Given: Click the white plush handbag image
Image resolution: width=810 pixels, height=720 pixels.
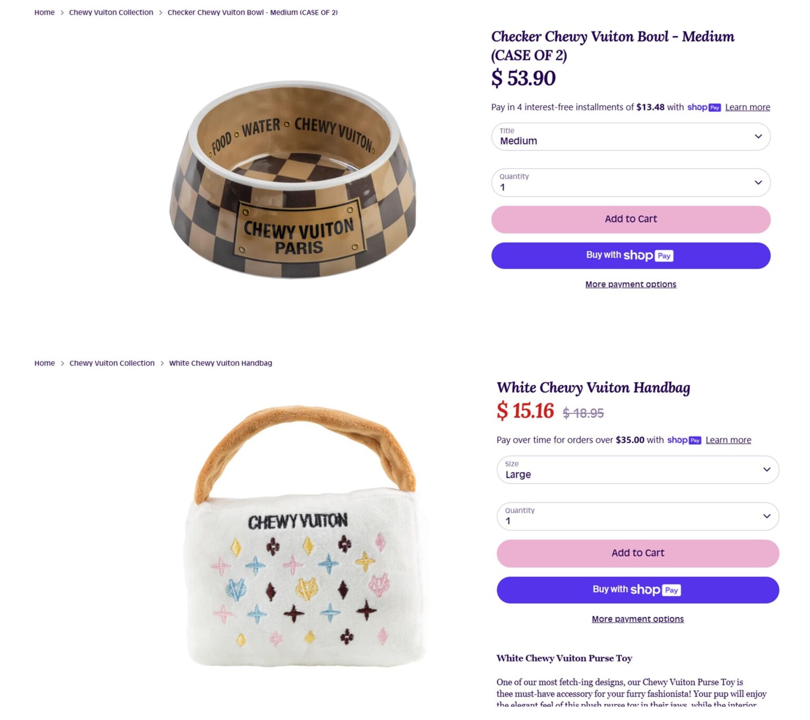Looking at the screenshot, I should click(x=306, y=536).
